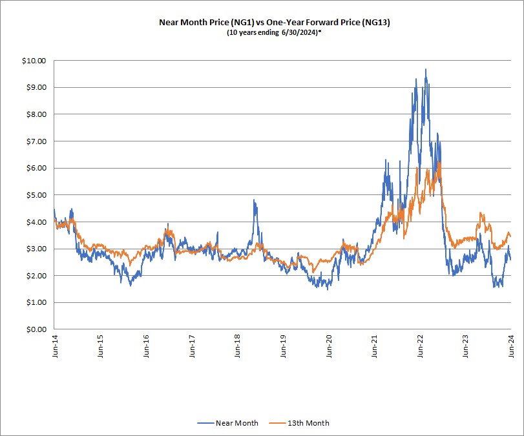Select the $2.00 y-axis label
The image size is (524, 436).
36,276
